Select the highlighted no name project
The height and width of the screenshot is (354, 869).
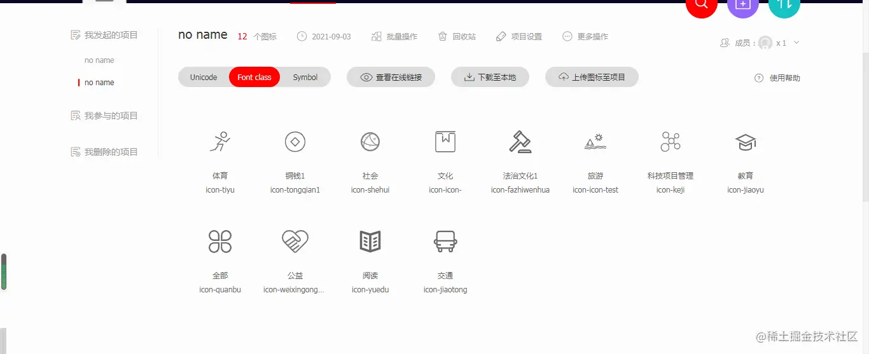coord(99,83)
